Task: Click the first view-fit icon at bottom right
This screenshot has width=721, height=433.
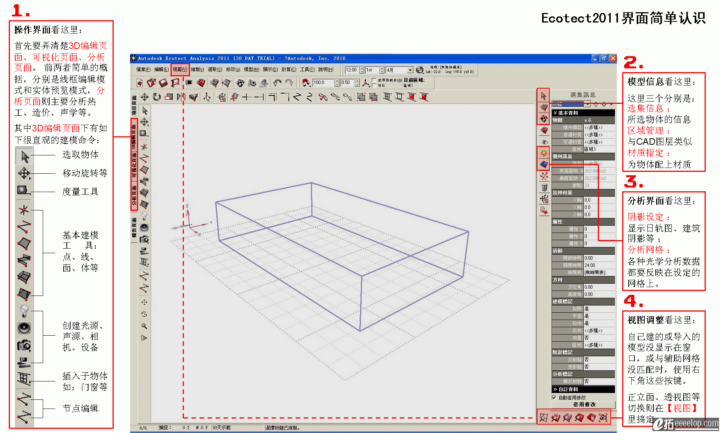Action: point(544,418)
